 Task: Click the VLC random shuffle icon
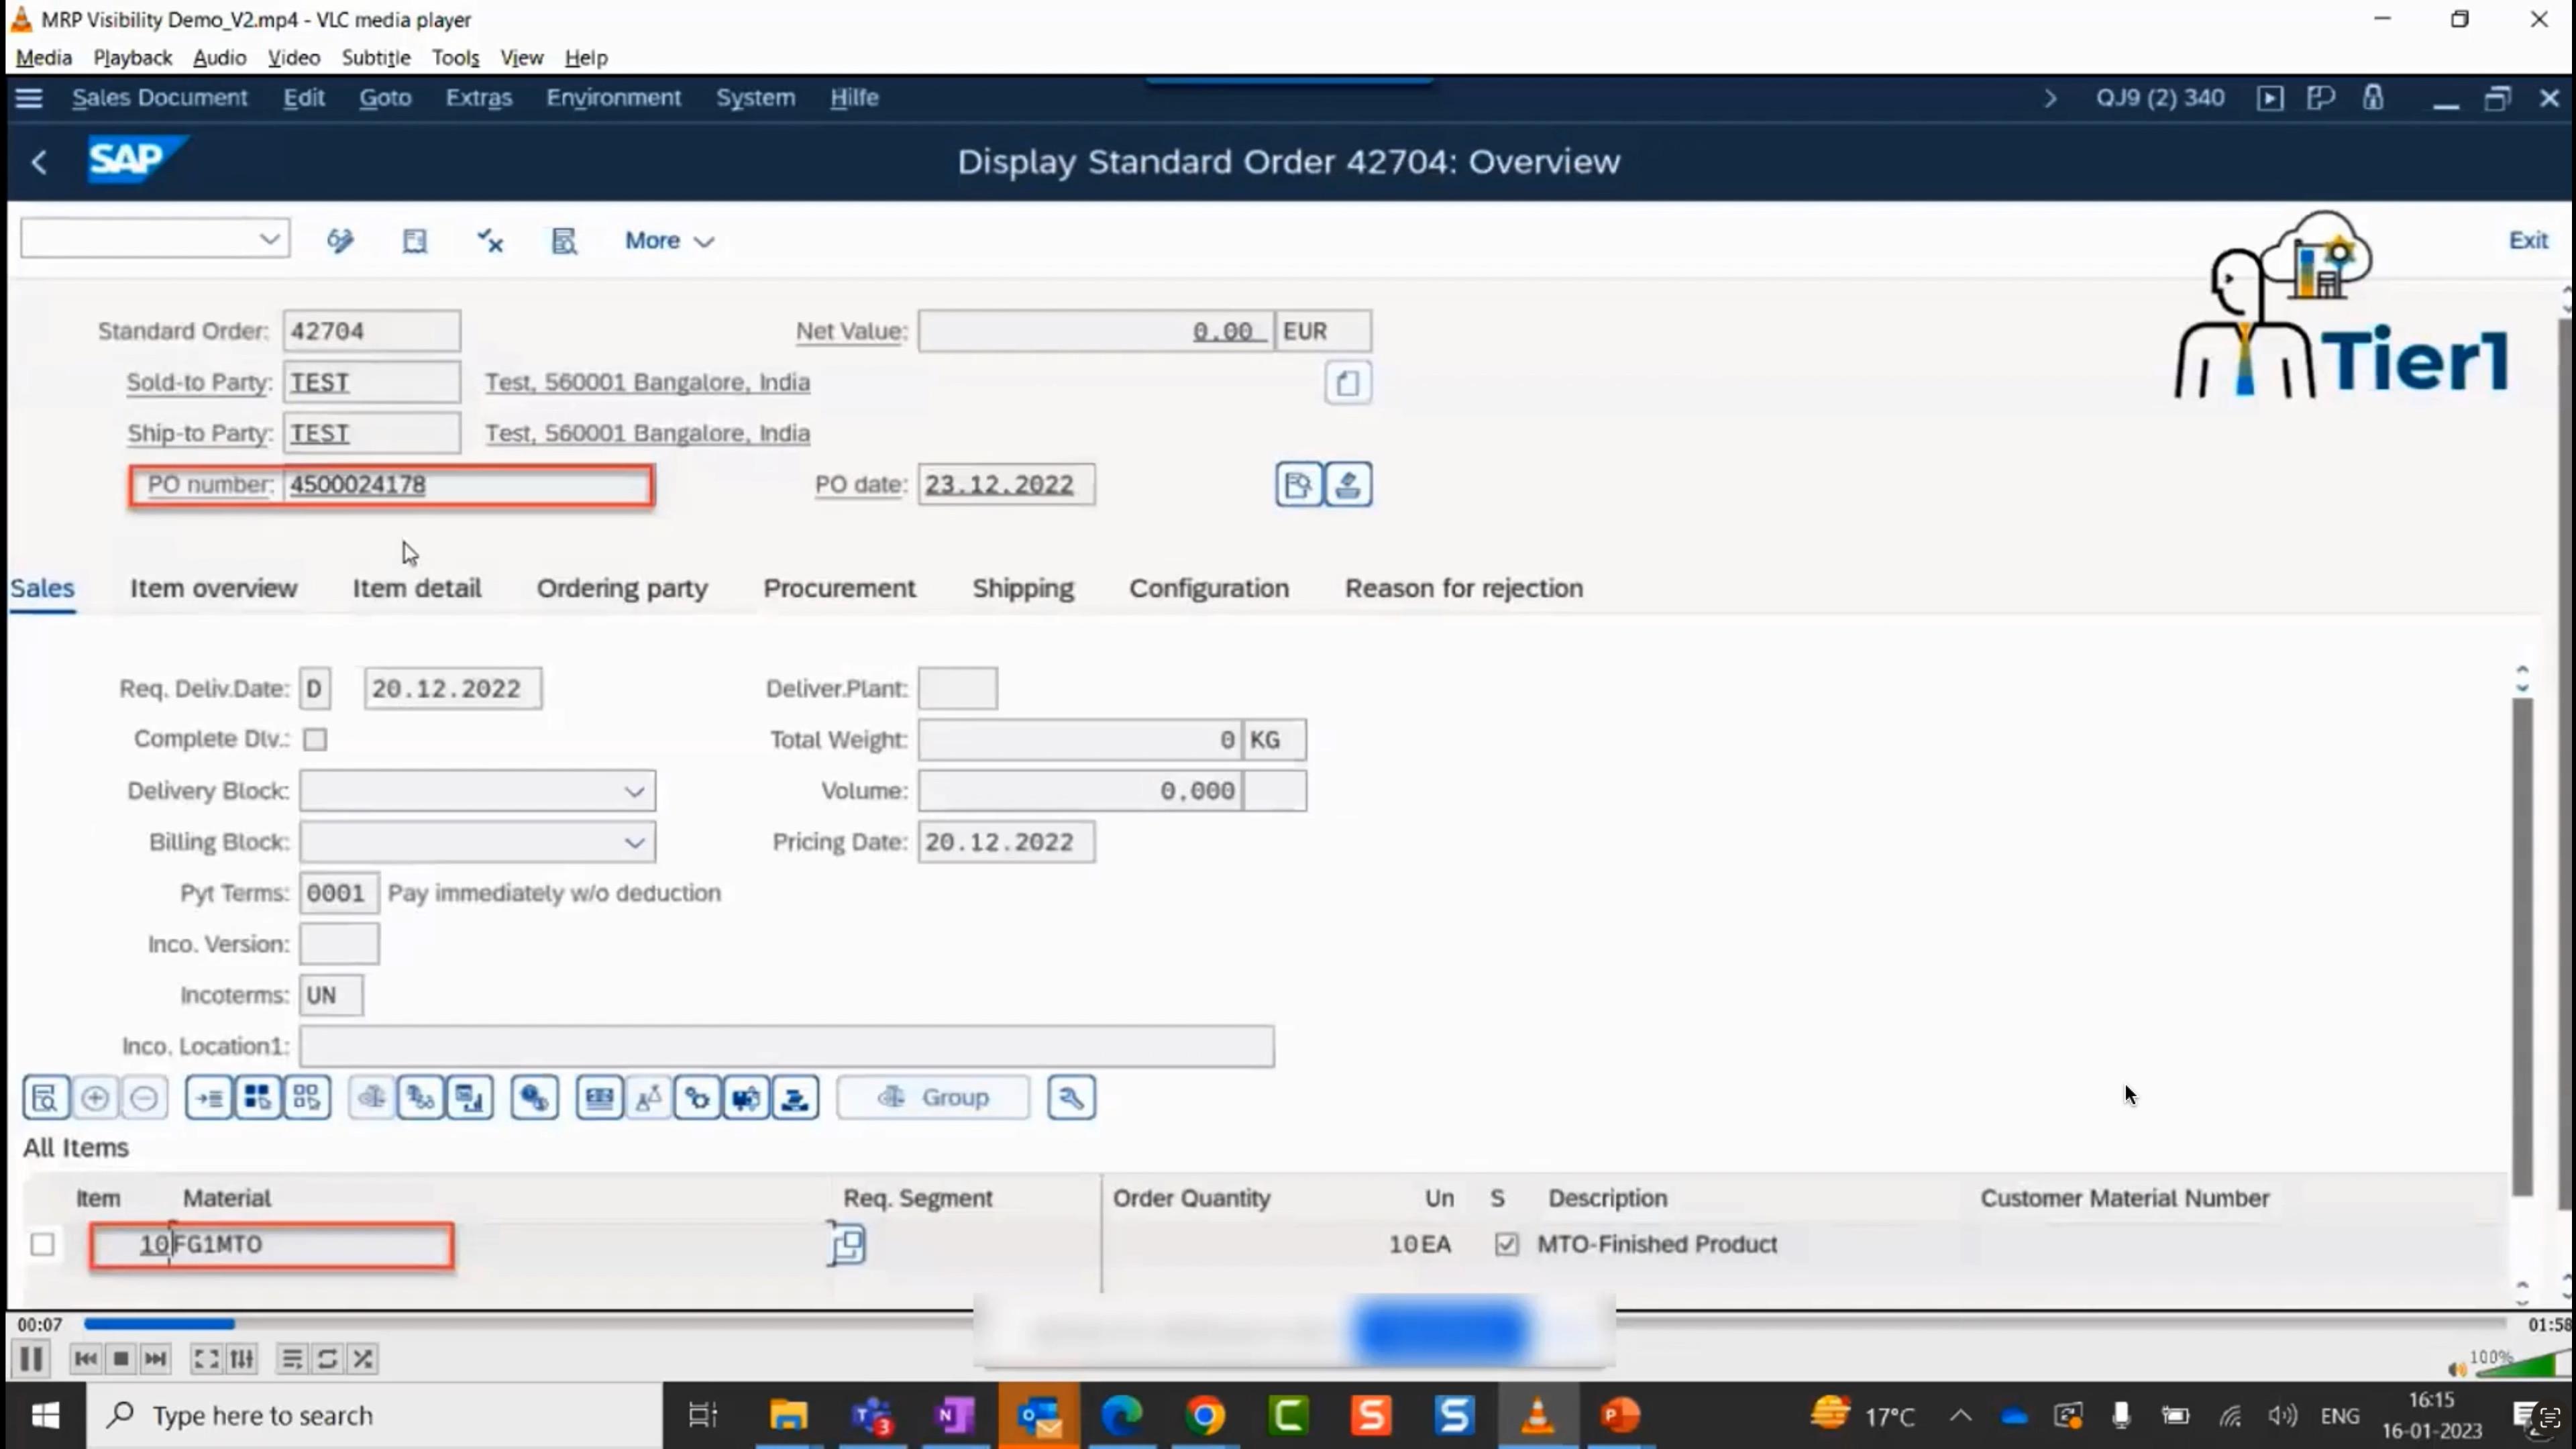coord(363,1359)
